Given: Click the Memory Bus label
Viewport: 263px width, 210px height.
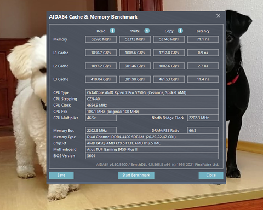Looking at the screenshot, I should click(64, 131).
